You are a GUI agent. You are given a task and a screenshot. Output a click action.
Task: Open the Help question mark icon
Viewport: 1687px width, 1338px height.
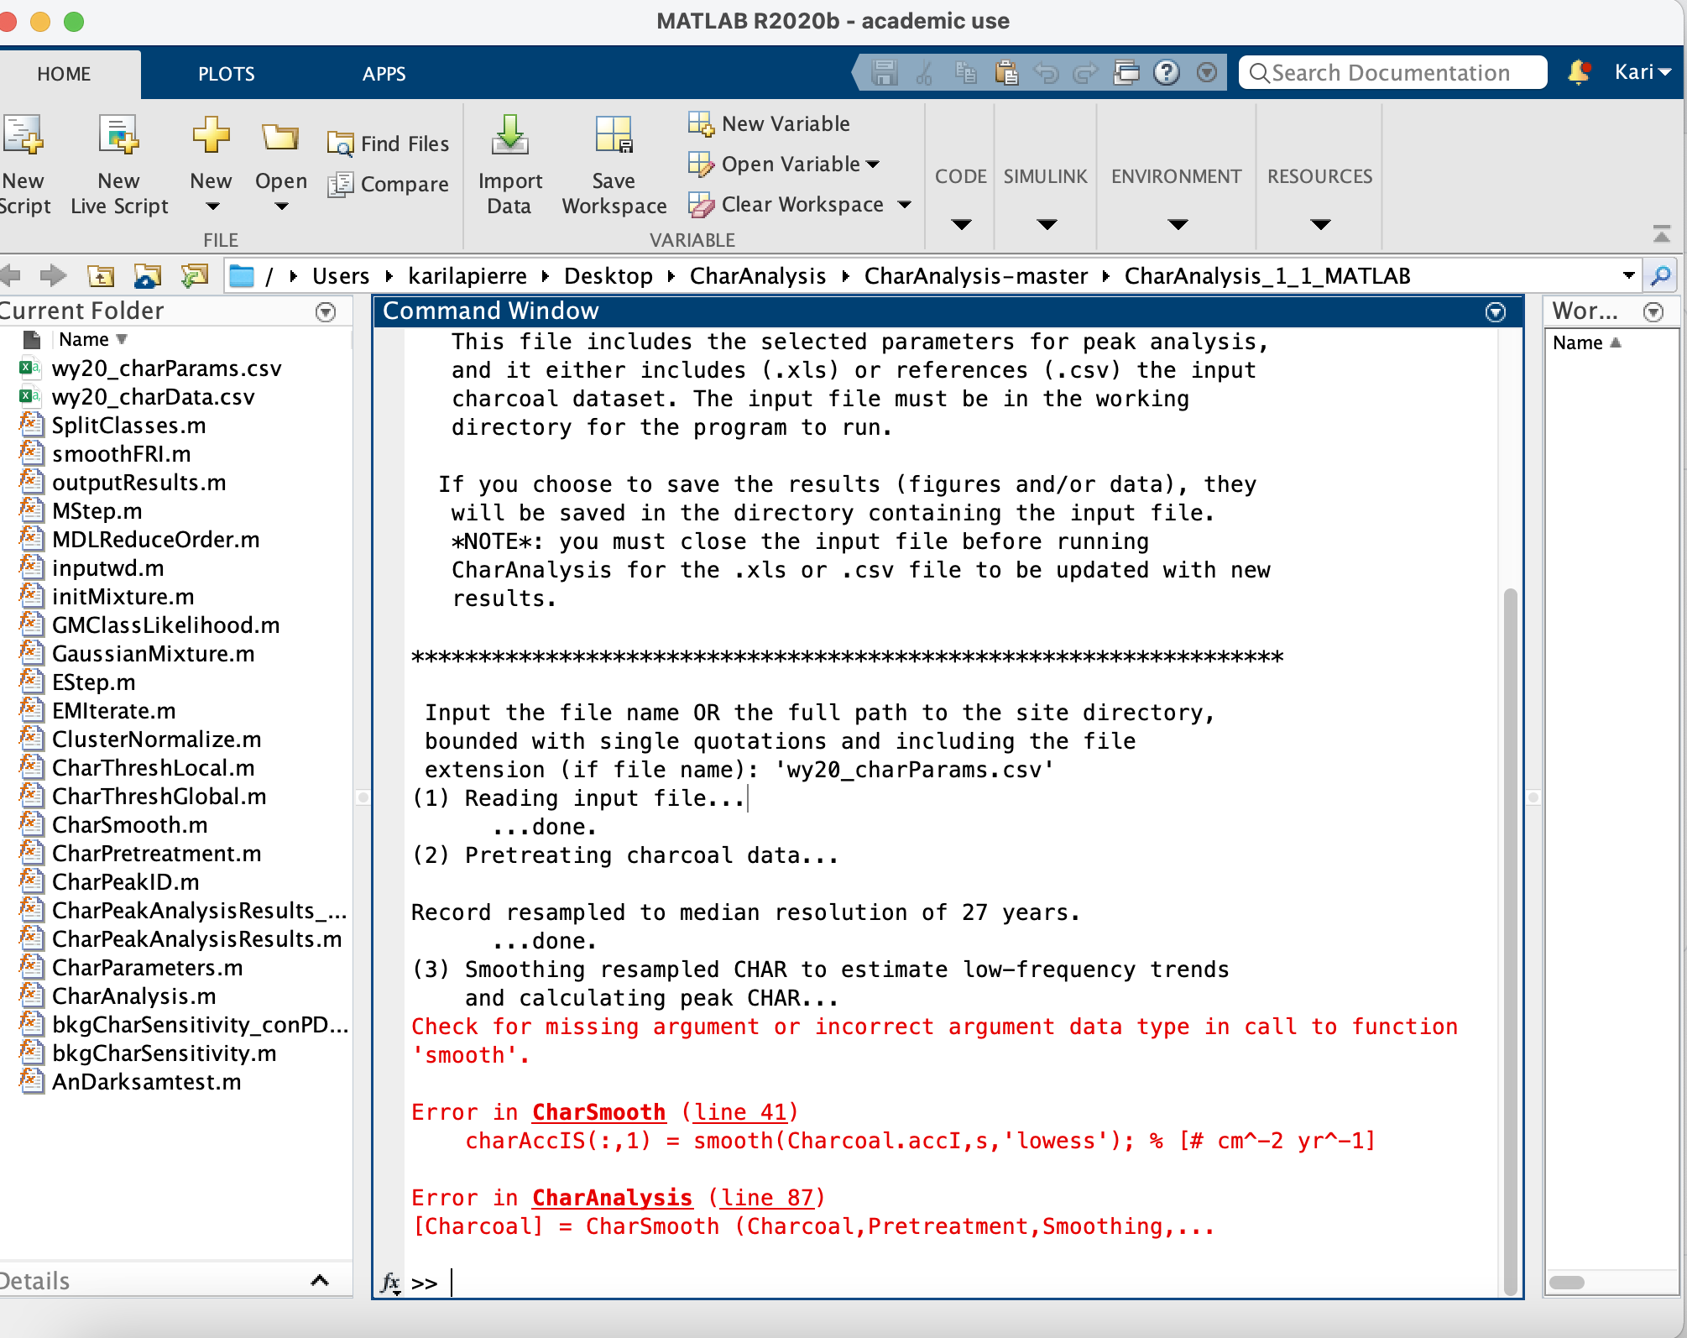pyautogui.click(x=1167, y=73)
